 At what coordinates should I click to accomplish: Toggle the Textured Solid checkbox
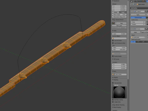point(113,83)
